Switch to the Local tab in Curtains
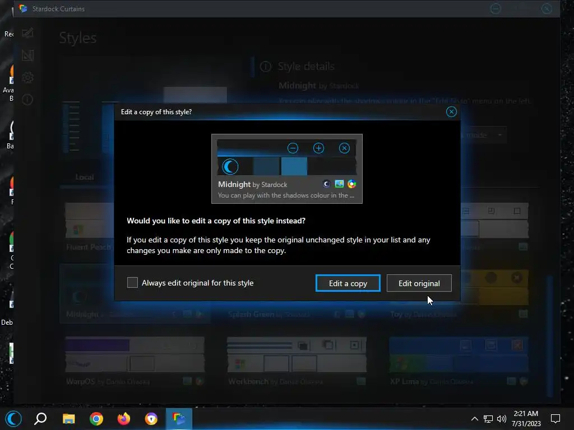Screen dimensions: 574x430 tap(85, 177)
